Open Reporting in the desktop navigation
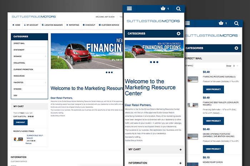Viewport: 250px width, 166px height. tap(73, 25)
